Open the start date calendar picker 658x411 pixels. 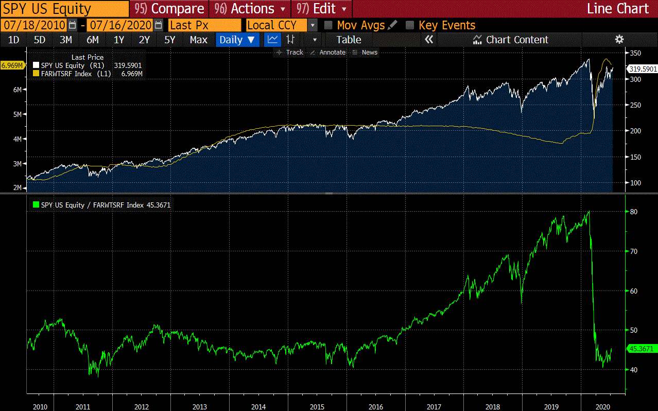[73, 25]
